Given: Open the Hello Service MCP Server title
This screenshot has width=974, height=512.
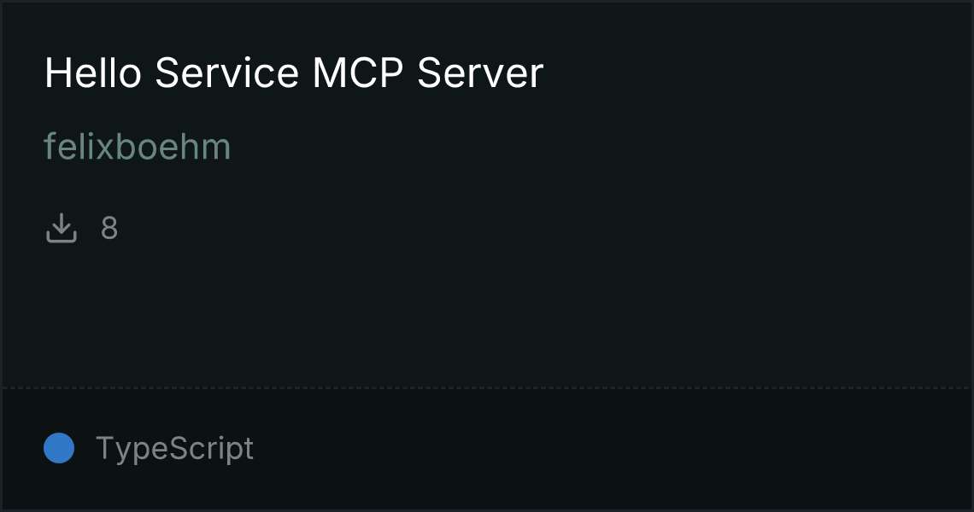Looking at the screenshot, I should [x=294, y=73].
